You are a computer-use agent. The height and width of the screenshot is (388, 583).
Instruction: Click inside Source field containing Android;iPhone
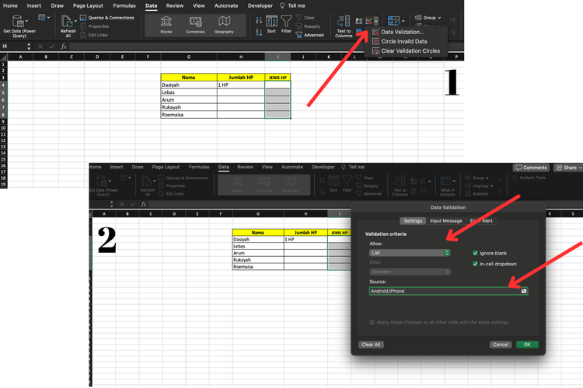click(445, 291)
